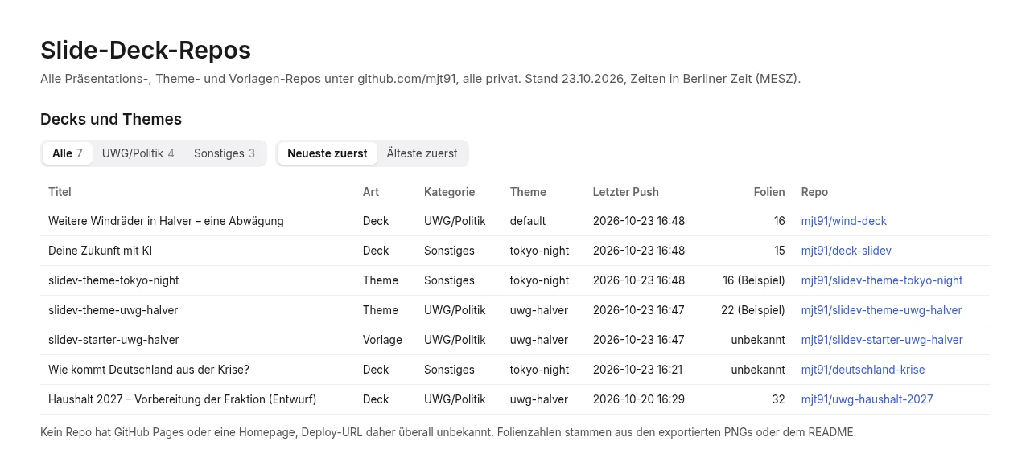Select title 'Weitere Windräder in Halver – eine Abwägung'
The image size is (1030, 466).
[x=166, y=221]
